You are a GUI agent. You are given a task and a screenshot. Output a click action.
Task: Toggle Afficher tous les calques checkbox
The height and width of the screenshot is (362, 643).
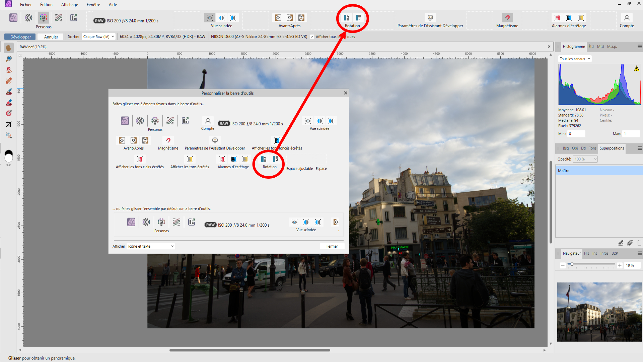point(312,37)
